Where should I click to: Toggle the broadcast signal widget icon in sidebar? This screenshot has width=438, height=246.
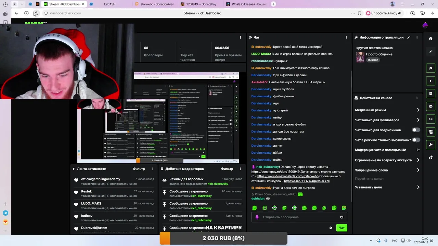pos(430,119)
